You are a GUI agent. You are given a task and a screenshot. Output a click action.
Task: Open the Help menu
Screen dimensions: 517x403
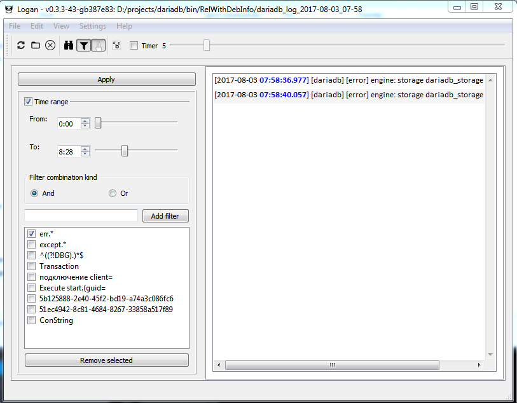(x=124, y=25)
